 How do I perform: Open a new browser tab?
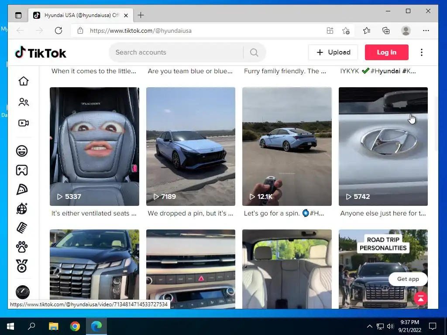(141, 15)
